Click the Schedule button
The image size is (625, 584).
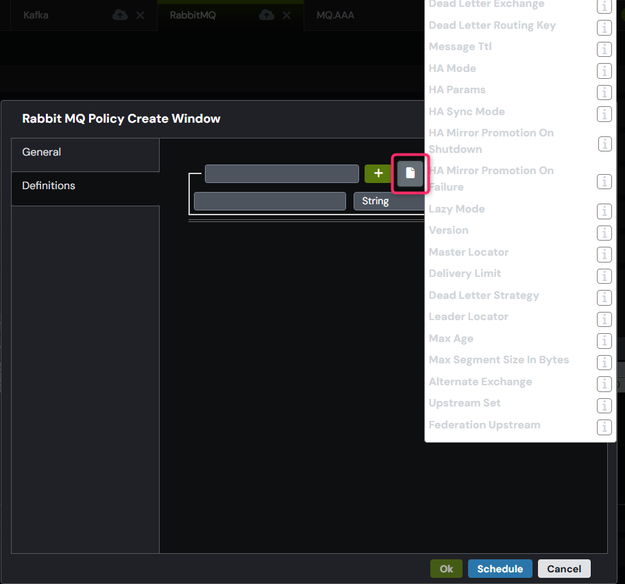pos(500,568)
